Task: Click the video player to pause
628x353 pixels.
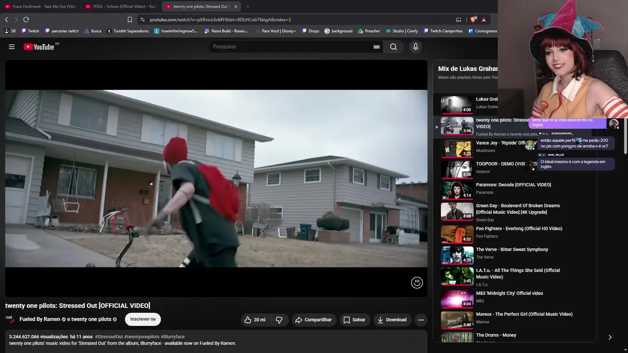Action: [216, 178]
